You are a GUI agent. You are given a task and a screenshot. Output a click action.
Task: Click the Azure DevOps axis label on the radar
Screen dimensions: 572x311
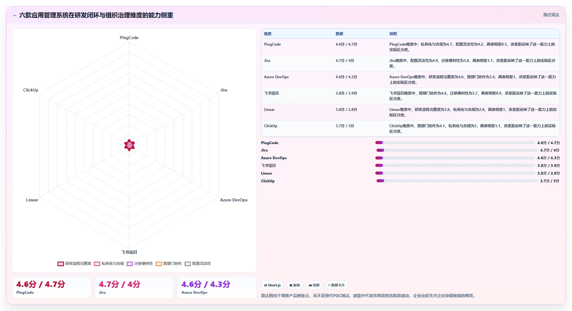[234, 200]
